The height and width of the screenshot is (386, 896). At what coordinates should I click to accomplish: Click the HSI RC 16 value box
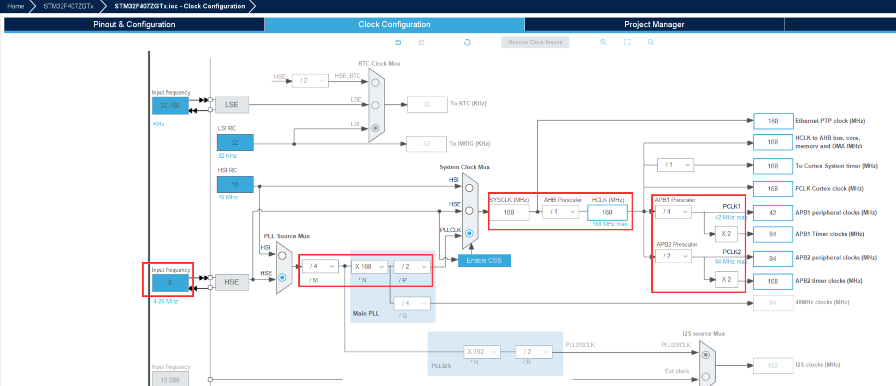point(235,185)
